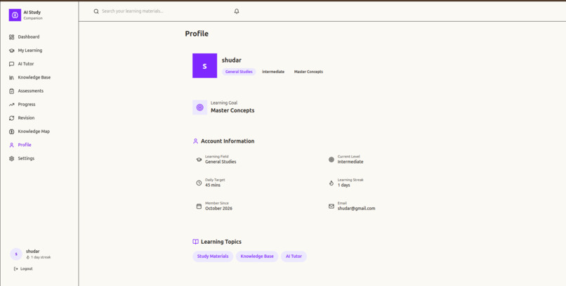566x286 pixels.
Task: Click the Learning Streak flame icon
Action: [331, 183]
